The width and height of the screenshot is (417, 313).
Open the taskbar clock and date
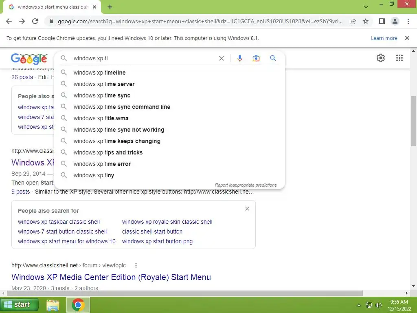tap(399, 305)
